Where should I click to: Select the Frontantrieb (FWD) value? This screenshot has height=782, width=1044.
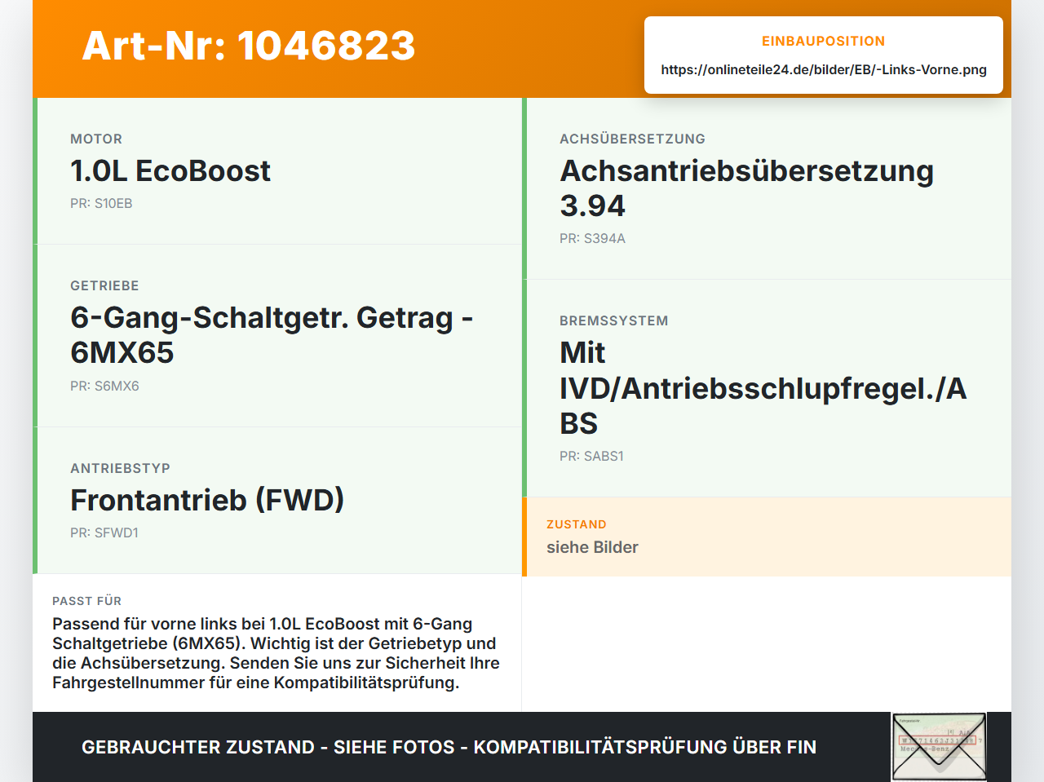pyautogui.click(x=207, y=500)
